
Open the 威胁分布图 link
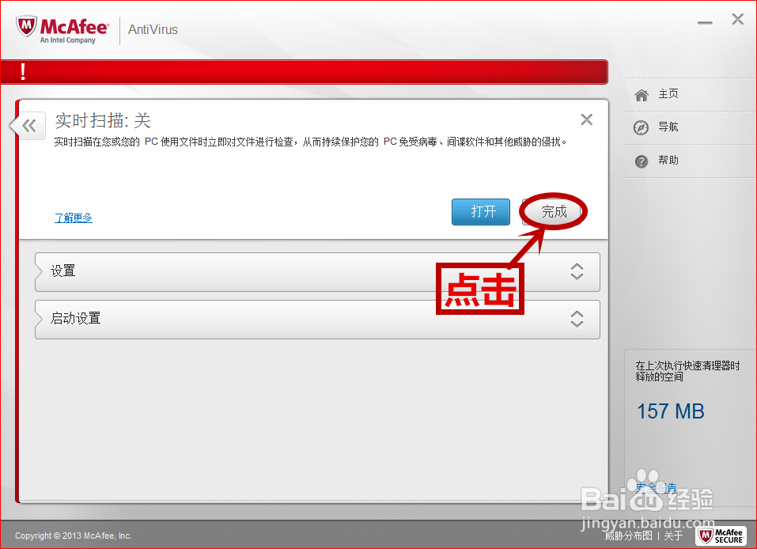[x=628, y=536]
